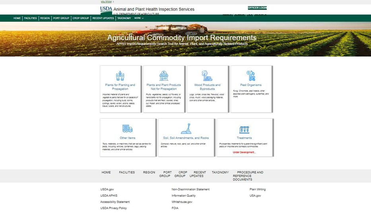Open the 'Other Items' title link
Screen dimensions: 371x215
pyautogui.click(x=128, y=138)
